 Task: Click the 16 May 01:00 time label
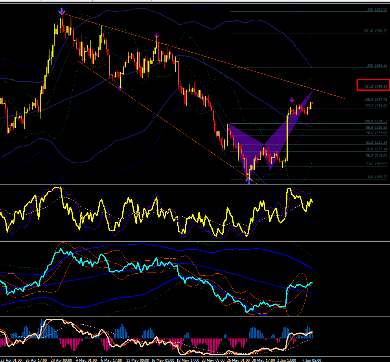click(x=163, y=360)
